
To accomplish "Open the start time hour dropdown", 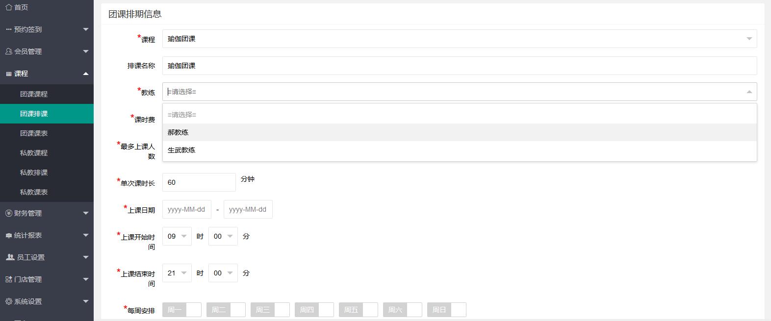I will pyautogui.click(x=177, y=236).
